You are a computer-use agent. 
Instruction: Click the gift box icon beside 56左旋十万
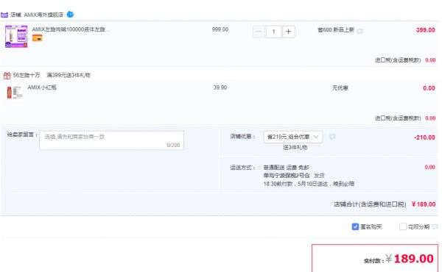click(7, 76)
